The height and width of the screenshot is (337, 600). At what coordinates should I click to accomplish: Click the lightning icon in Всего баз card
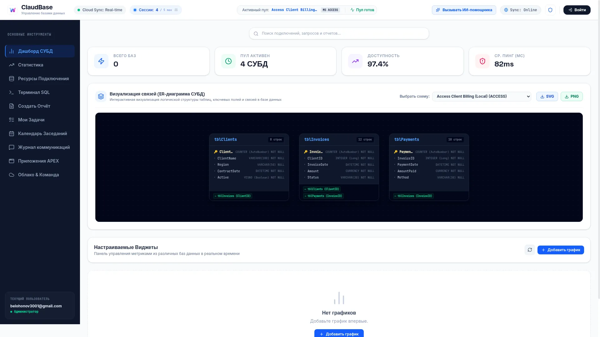coord(101,61)
